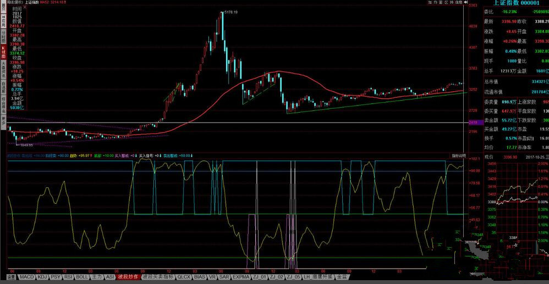Open the ZJ_01 indicator tab

(260, 277)
